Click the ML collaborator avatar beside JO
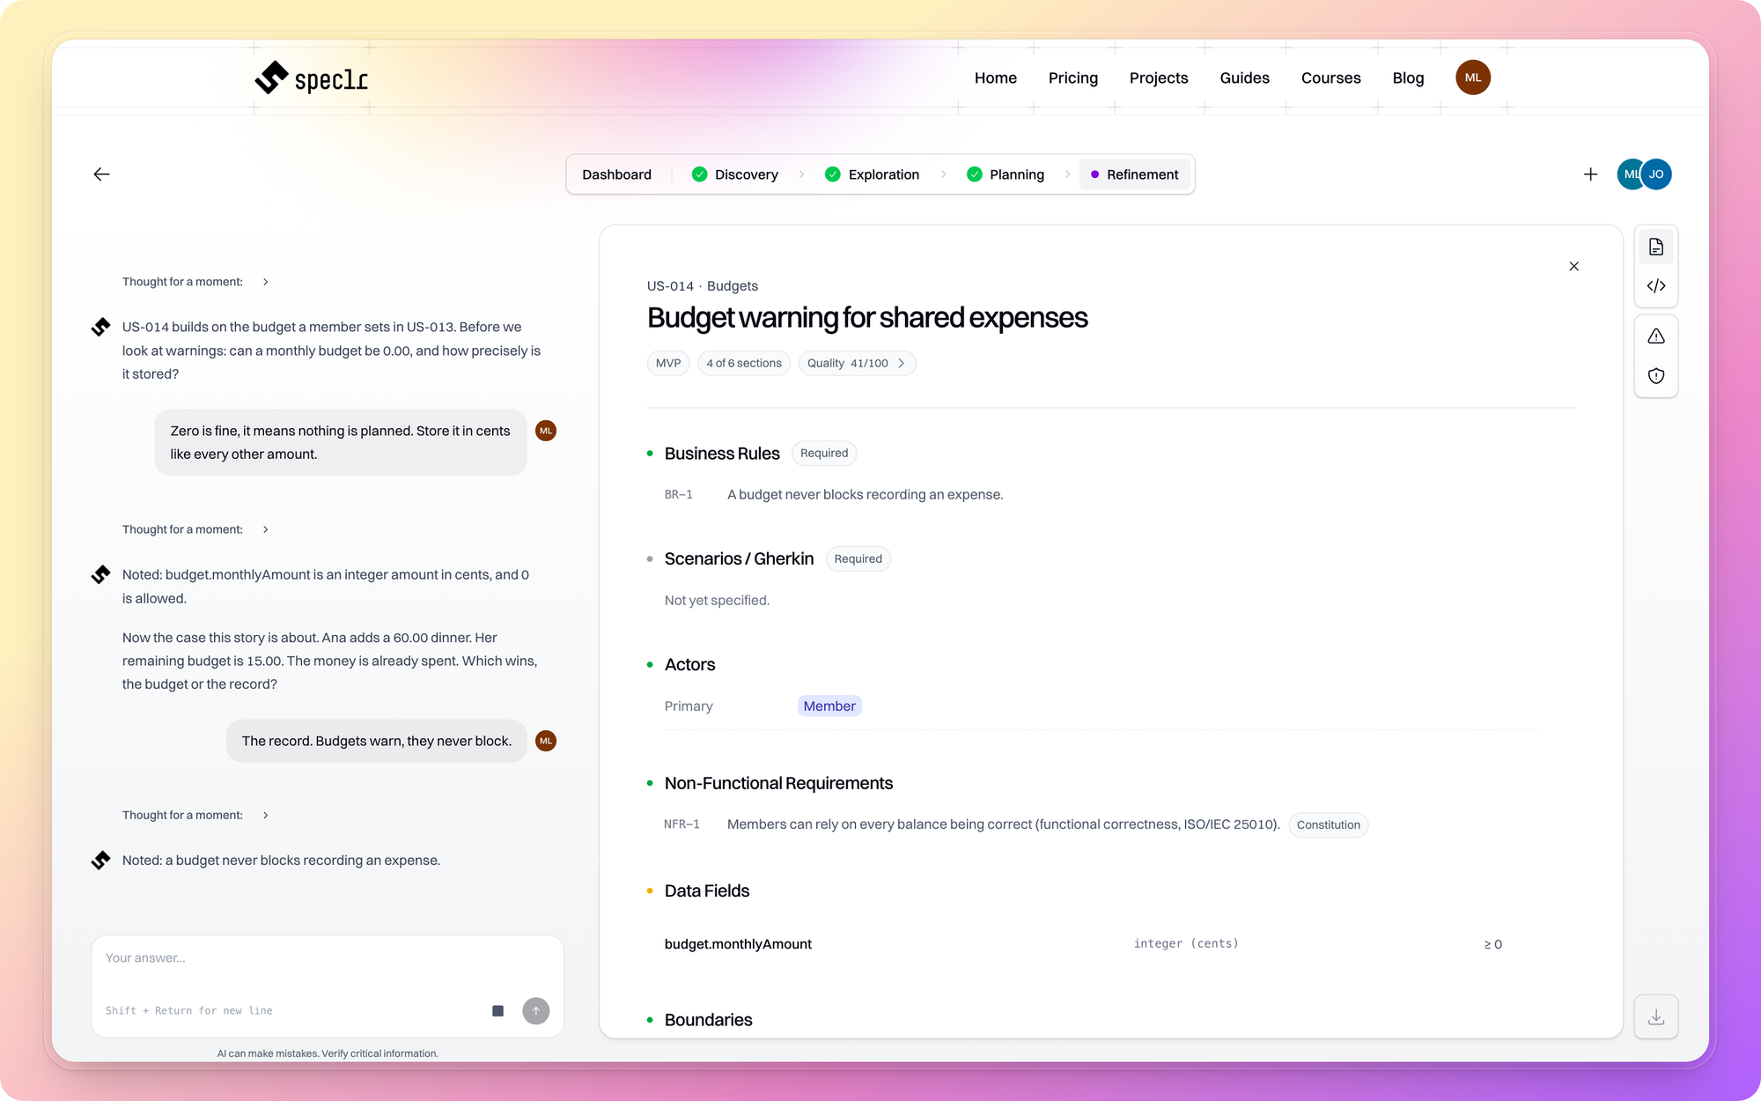Viewport: 1761px width, 1101px height. tap(1628, 174)
